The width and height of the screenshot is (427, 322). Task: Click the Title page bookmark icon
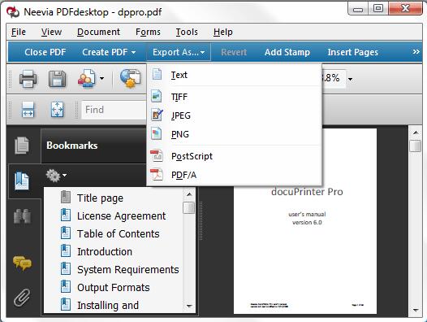point(66,198)
